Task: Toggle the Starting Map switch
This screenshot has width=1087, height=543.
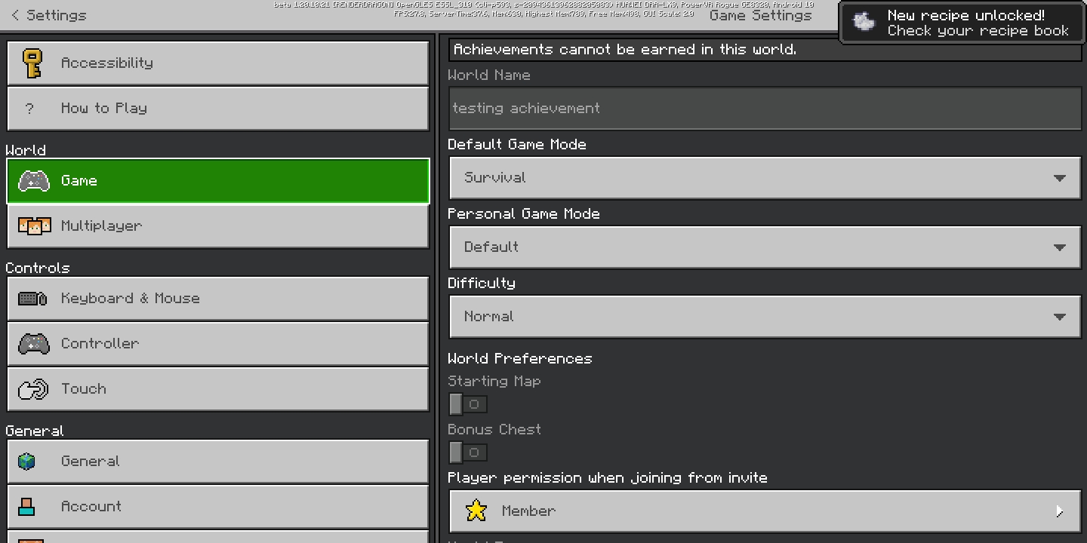Action: click(x=467, y=404)
